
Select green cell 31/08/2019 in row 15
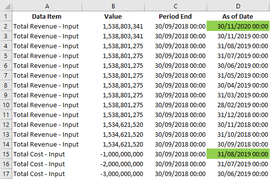238,154
